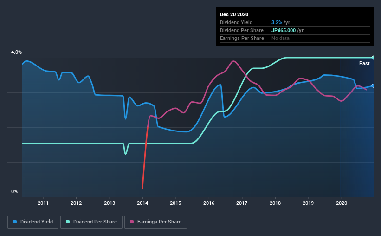Select the 2011 x-axis year label

43,203
